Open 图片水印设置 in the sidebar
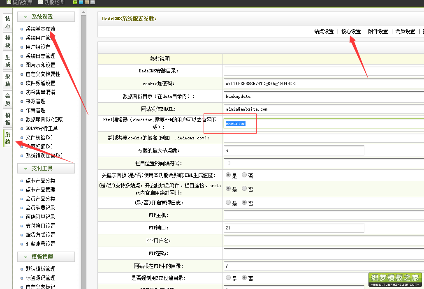The image size is (424, 289). point(41,65)
